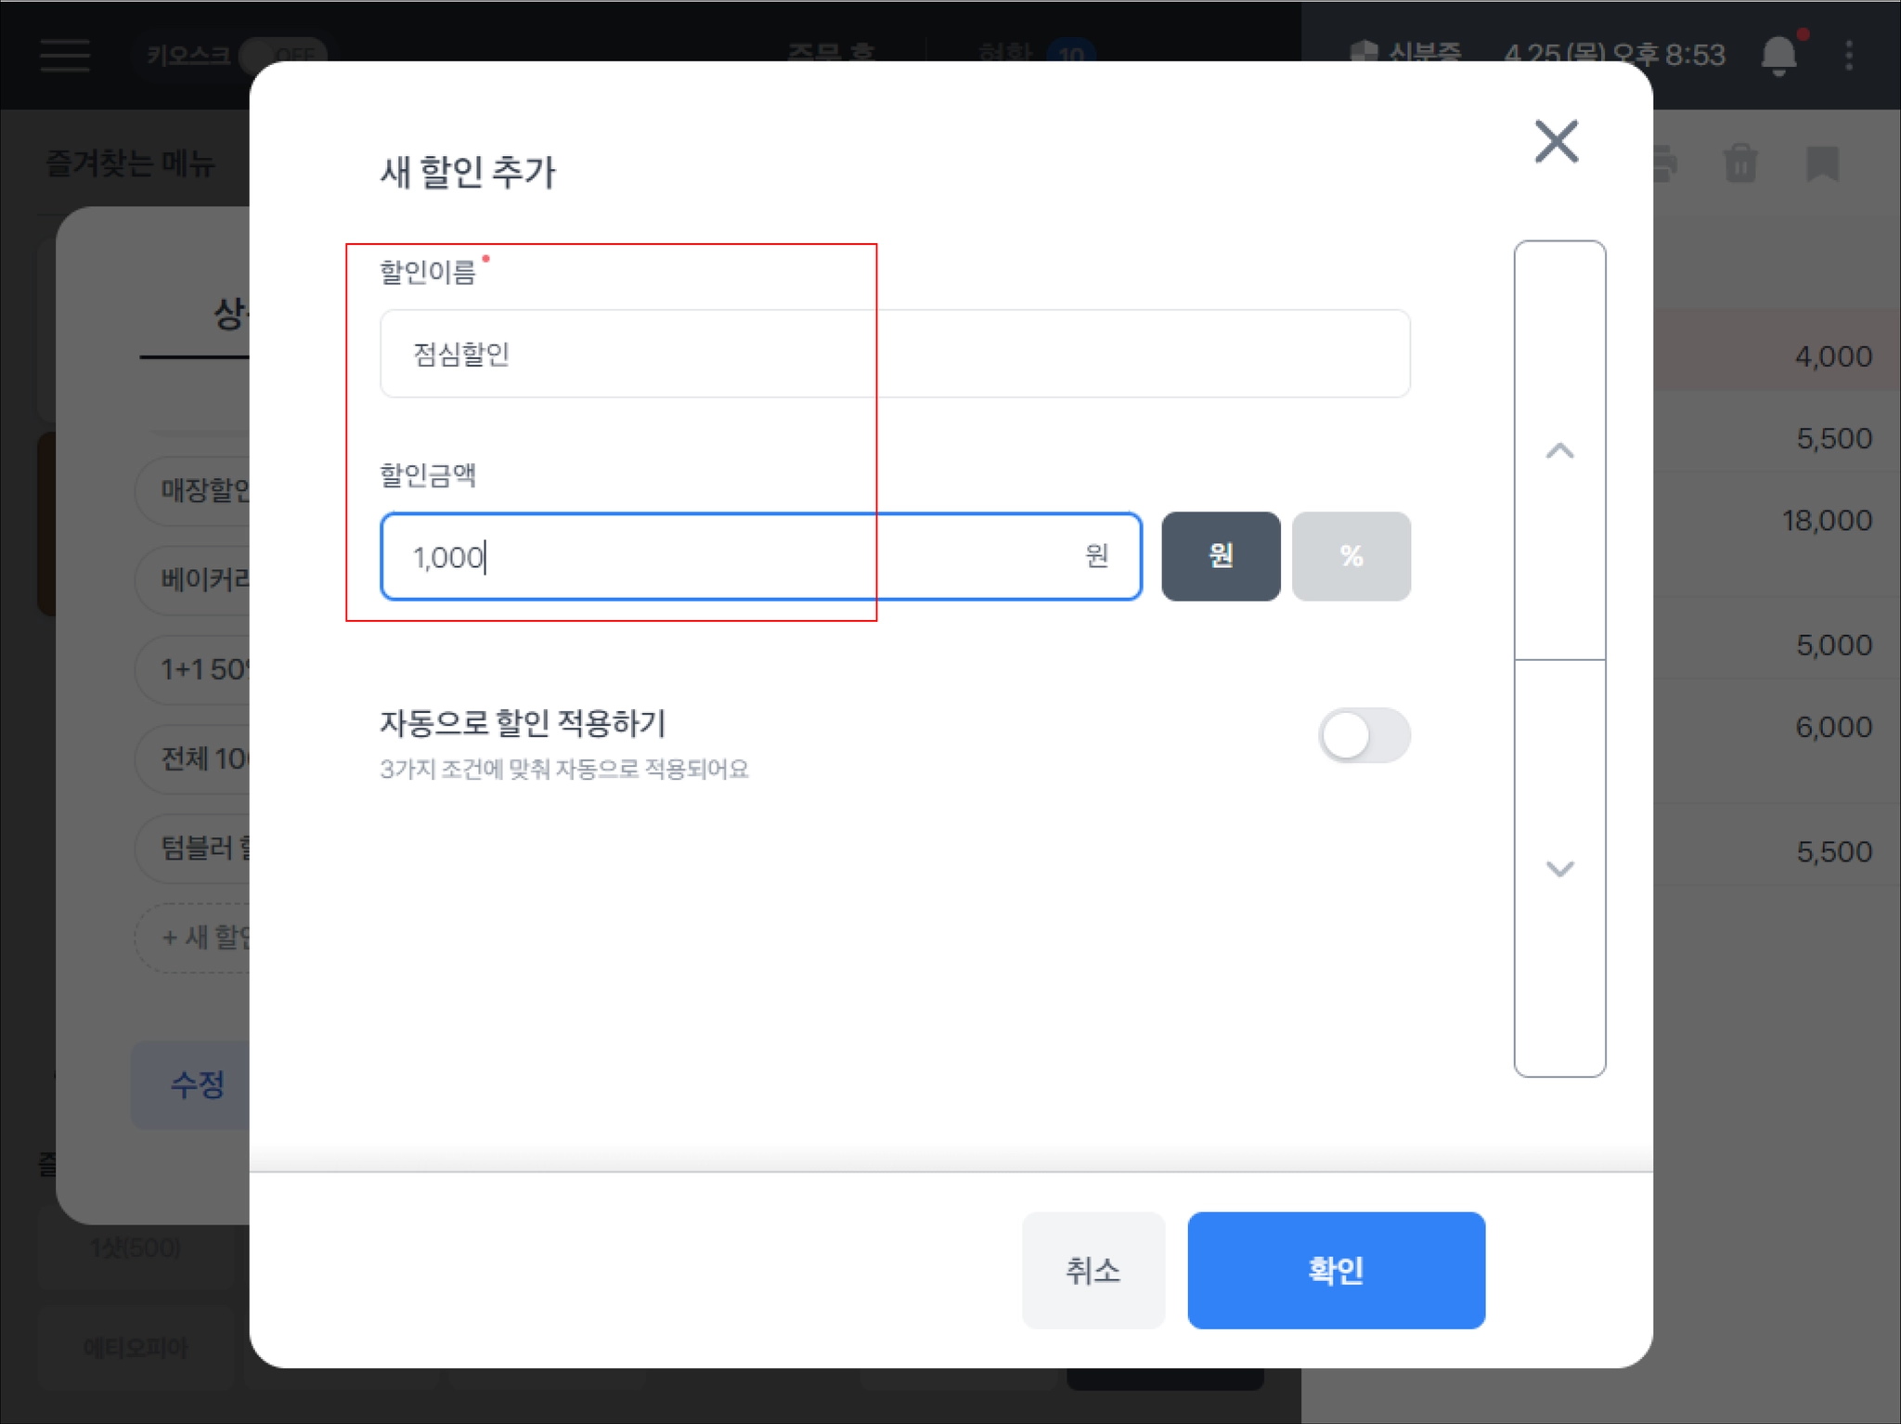Click the 할인이름 input field
The height and width of the screenshot is (1424, 1901).
coord(894,354)
